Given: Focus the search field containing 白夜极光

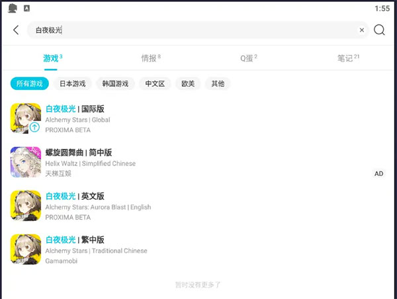Looking at the screenshot, I should pyautogui.click(x=197, y=30).
